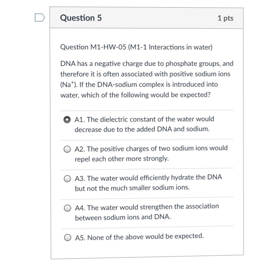Select the A1 radio button

coord(67,119)
